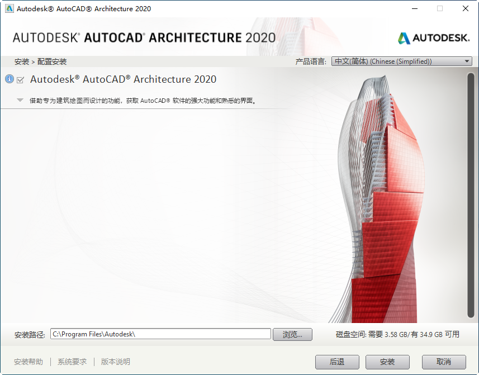The image size is (479, 375).
Task: Click the 安装 install button
Action: pyautogui.click(x=387, y=362)
